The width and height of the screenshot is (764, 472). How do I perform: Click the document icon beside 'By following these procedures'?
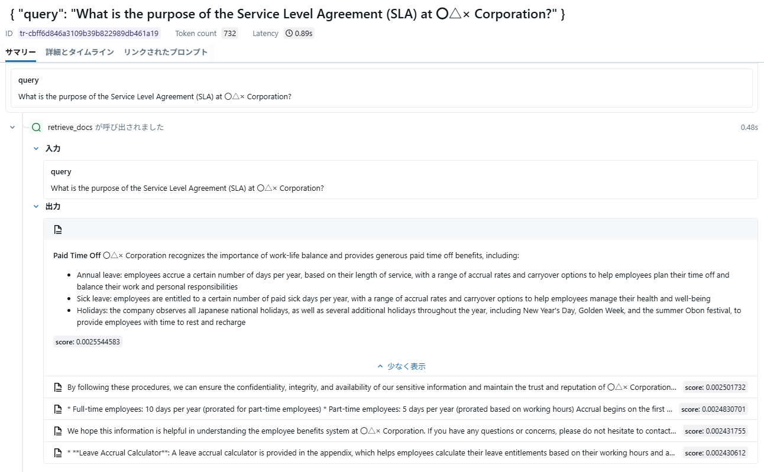point(58,388)
